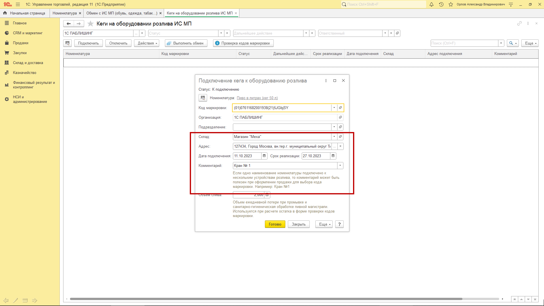The height and width of the screenshot is (306, 544).
Task: Clear the Дальнейшее действие filter
Action: point(312,33)
